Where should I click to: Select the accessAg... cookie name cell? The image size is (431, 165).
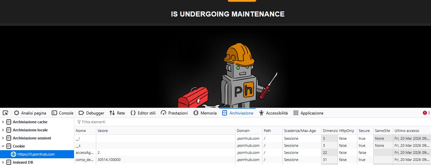85,153
